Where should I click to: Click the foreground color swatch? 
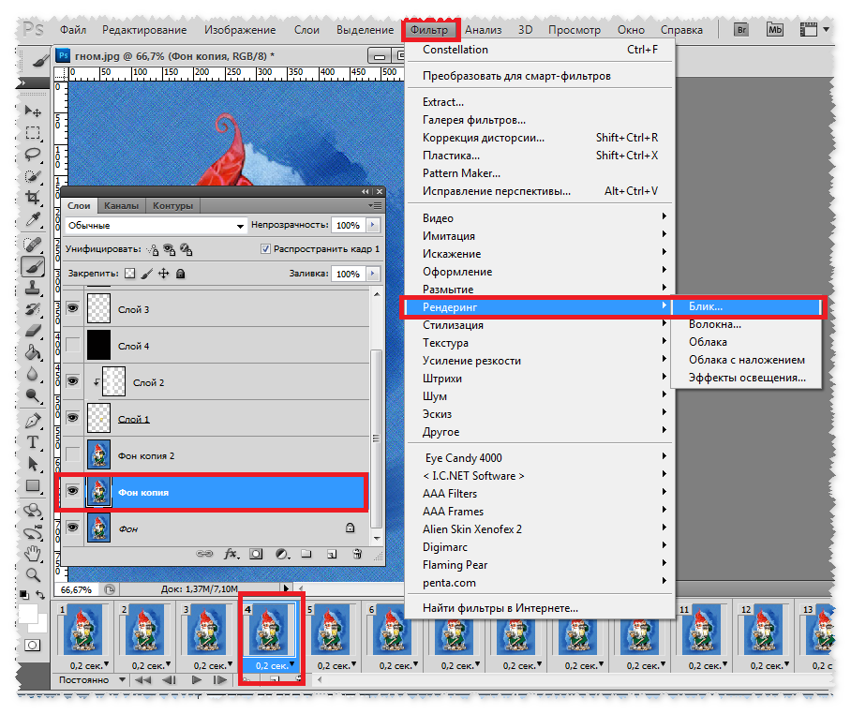27,614
